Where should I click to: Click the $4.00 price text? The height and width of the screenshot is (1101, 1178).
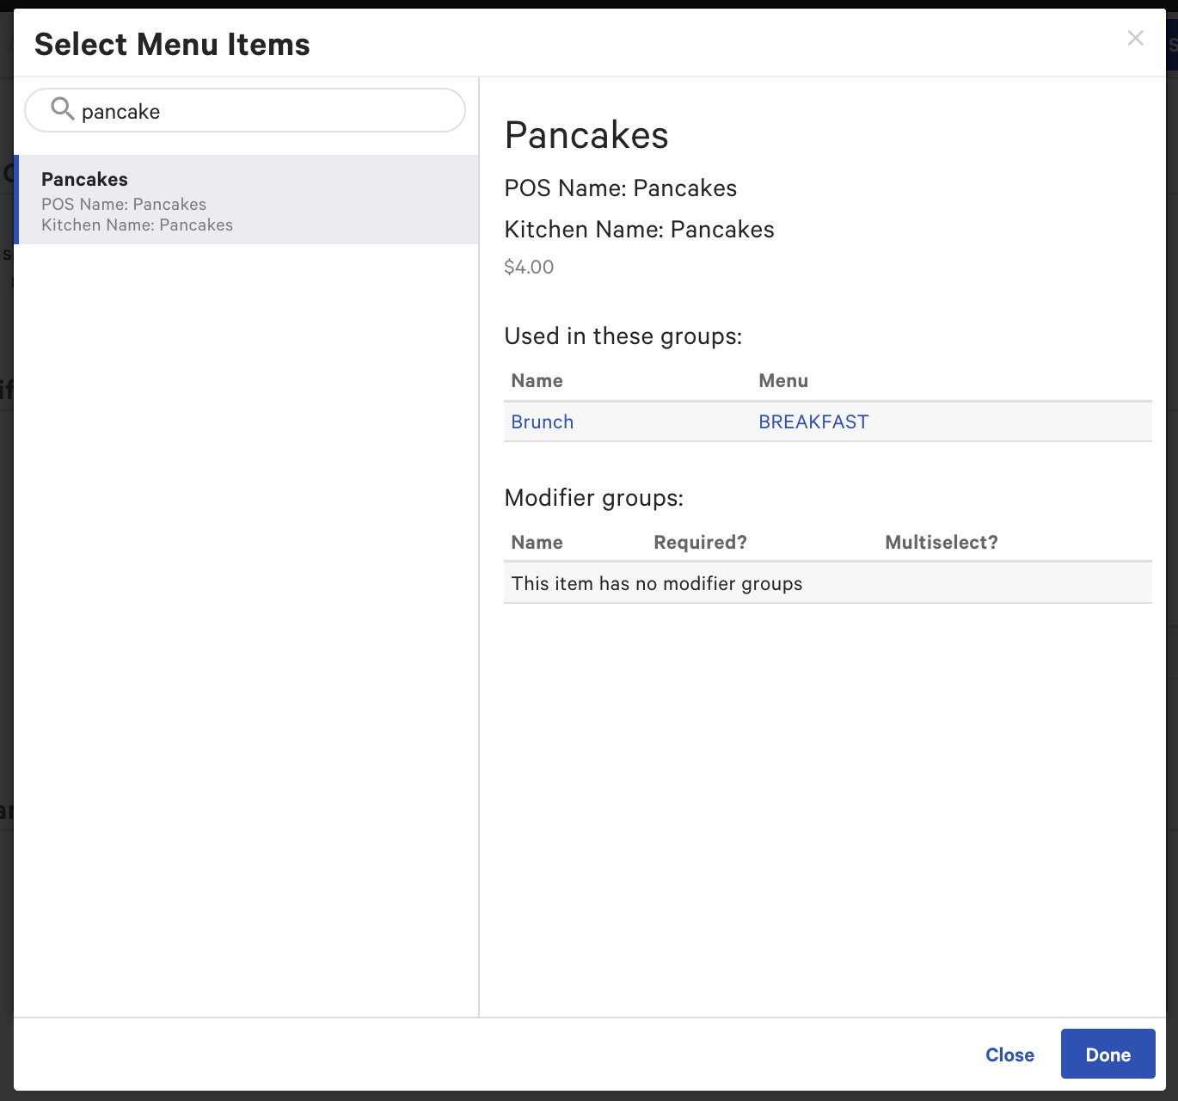(529, 268)
